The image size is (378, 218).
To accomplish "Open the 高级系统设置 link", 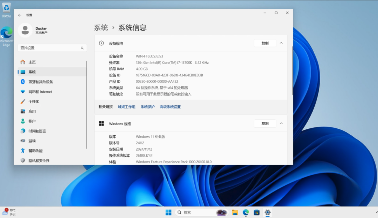I will (170, 107).
